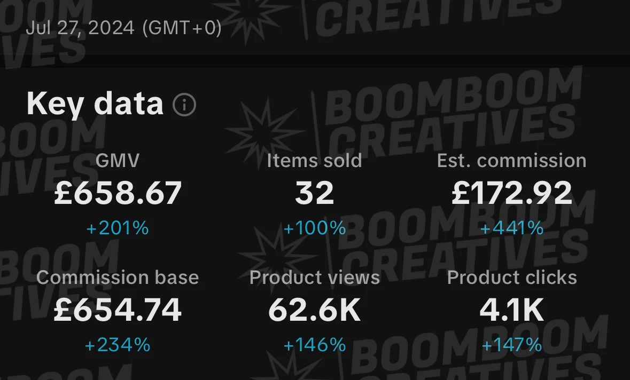Select the +201% GMV change

tap(118, 228)
